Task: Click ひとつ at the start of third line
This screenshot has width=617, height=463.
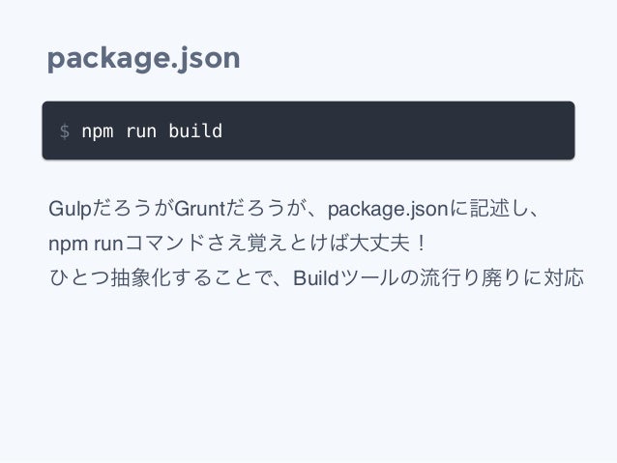Action: pos(79,278)
